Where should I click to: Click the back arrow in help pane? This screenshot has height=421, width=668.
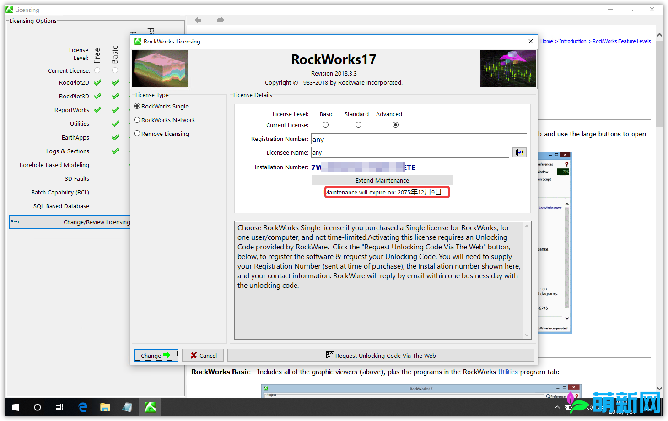[x=198, y=20]
